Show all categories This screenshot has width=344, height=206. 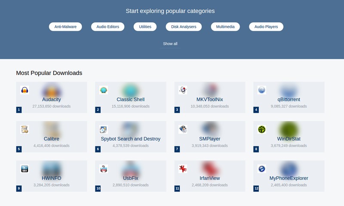point(170,44)
